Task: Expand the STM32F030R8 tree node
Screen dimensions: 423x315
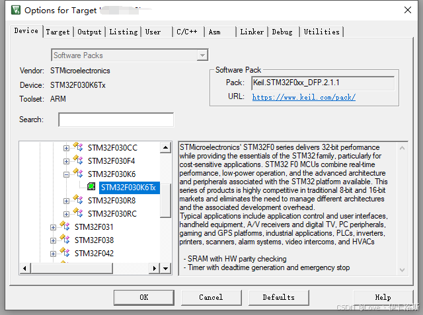Action: pos(66,201)
